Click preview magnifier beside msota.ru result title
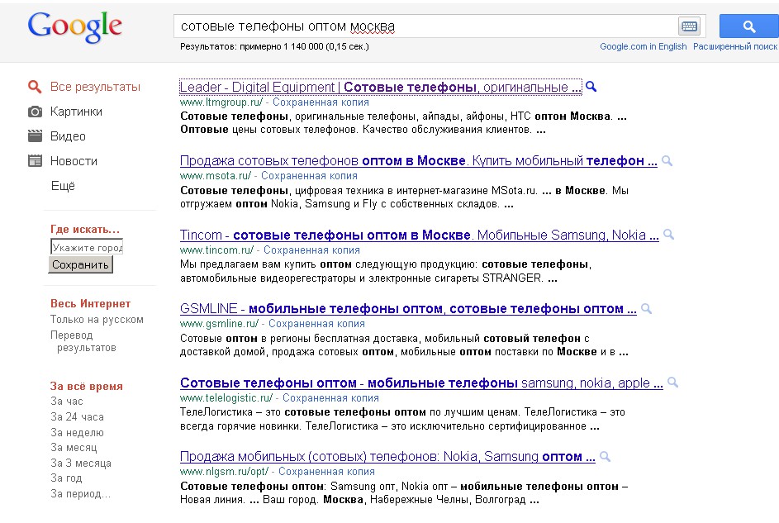Viewport: 779px width, 523px height. [667, 161]
